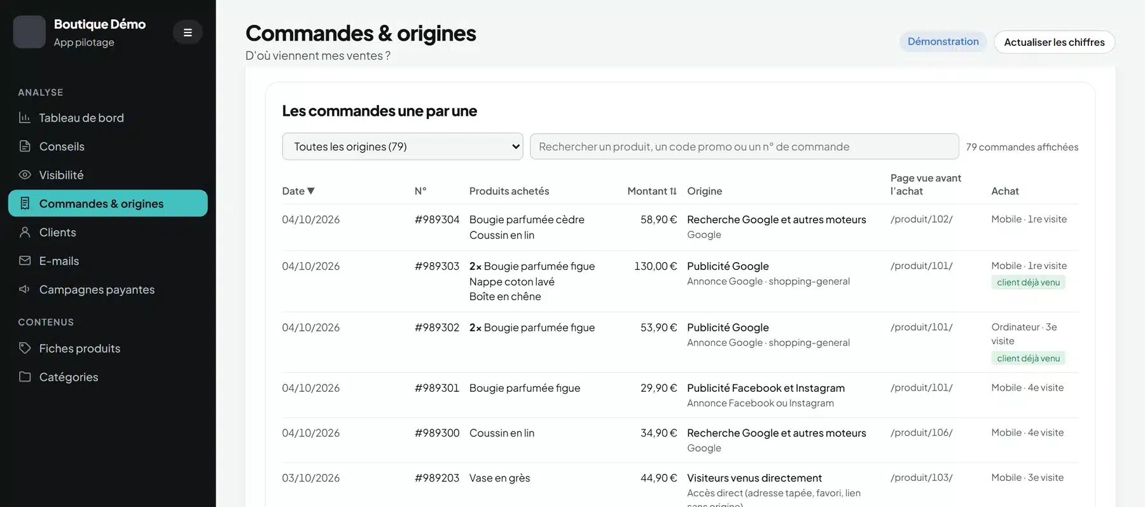Click order number #989303

click(437, 266)
